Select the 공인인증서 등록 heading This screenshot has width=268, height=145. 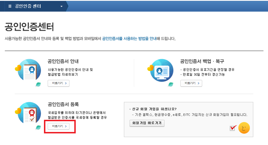(63, 105)
